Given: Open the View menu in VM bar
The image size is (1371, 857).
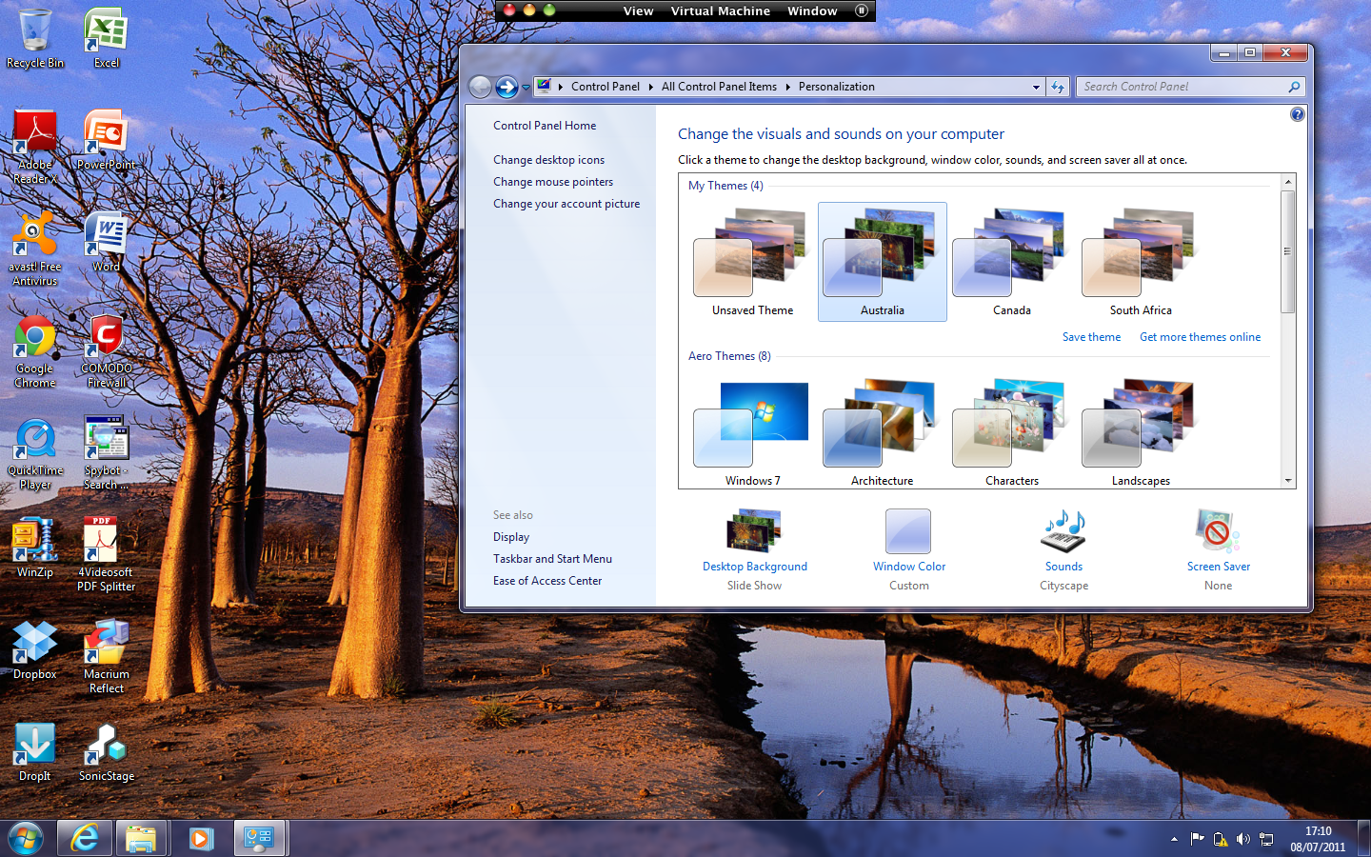Looking at the screenshot, I should [x=638, y=11].
